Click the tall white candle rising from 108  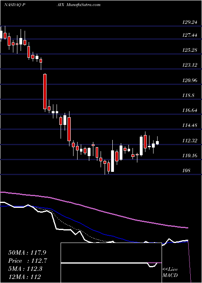point(112,161)
